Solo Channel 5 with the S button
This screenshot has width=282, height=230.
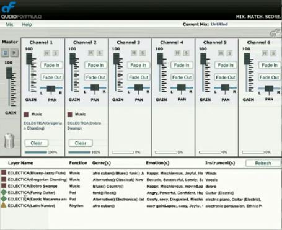pos(229,53)
